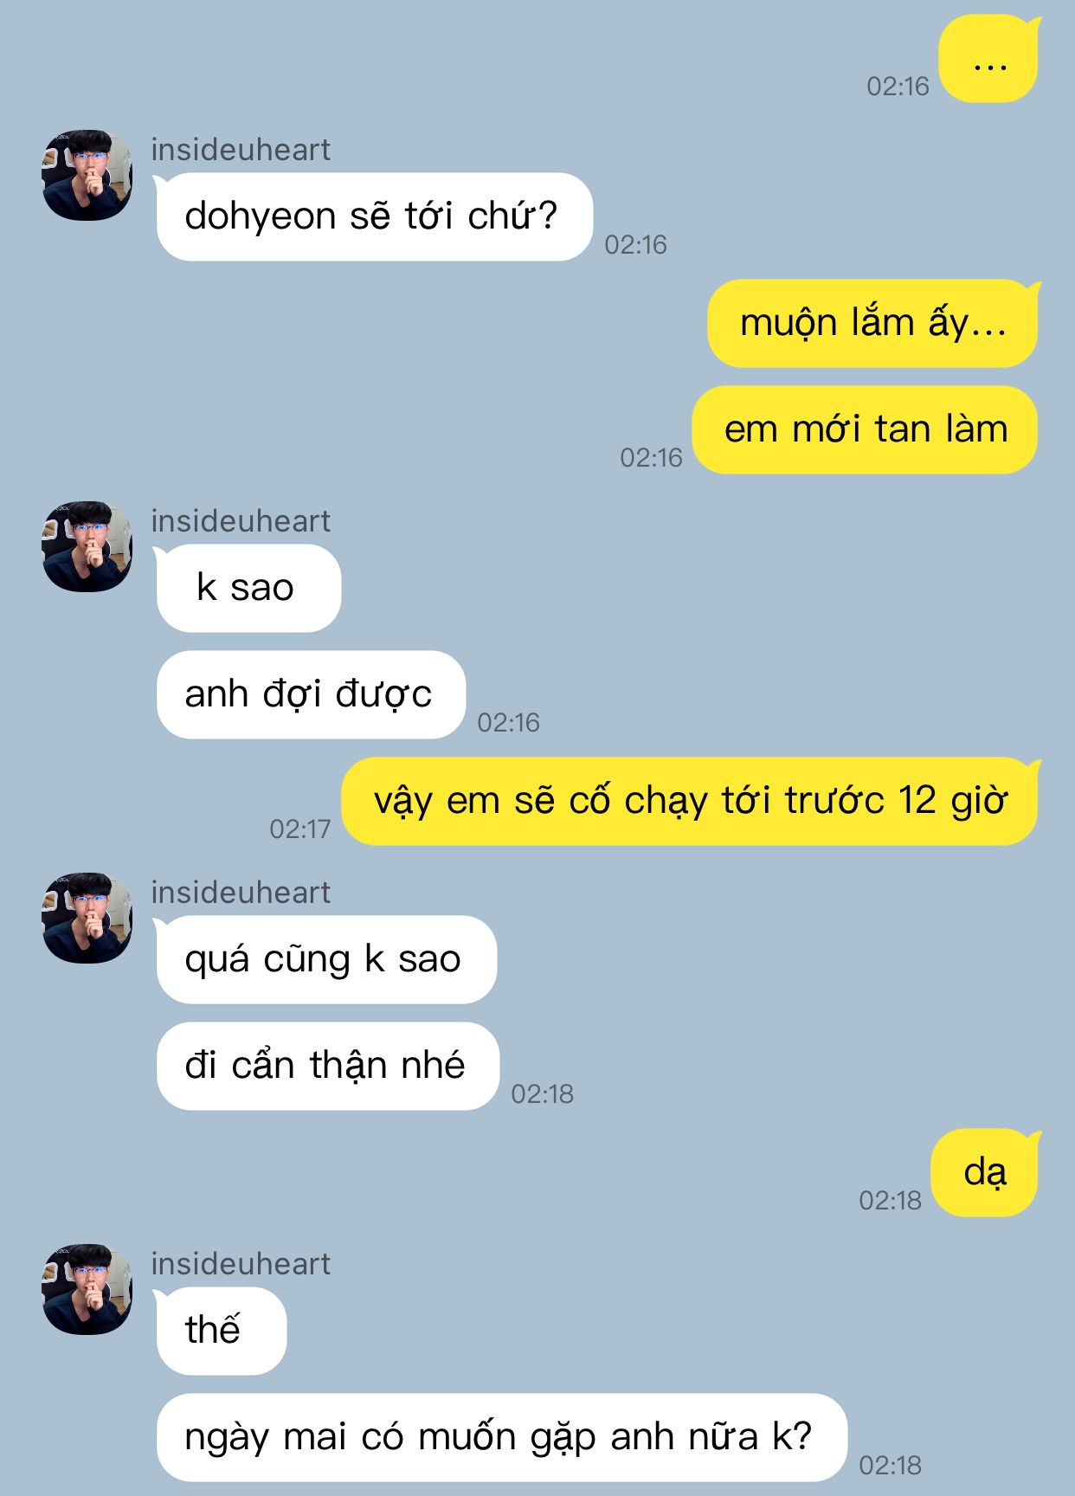Tap 'insideuheart' name above 'quá cũng k sao'
The width and height of the screenshot is (1075, 1496).
pos(241,893)
